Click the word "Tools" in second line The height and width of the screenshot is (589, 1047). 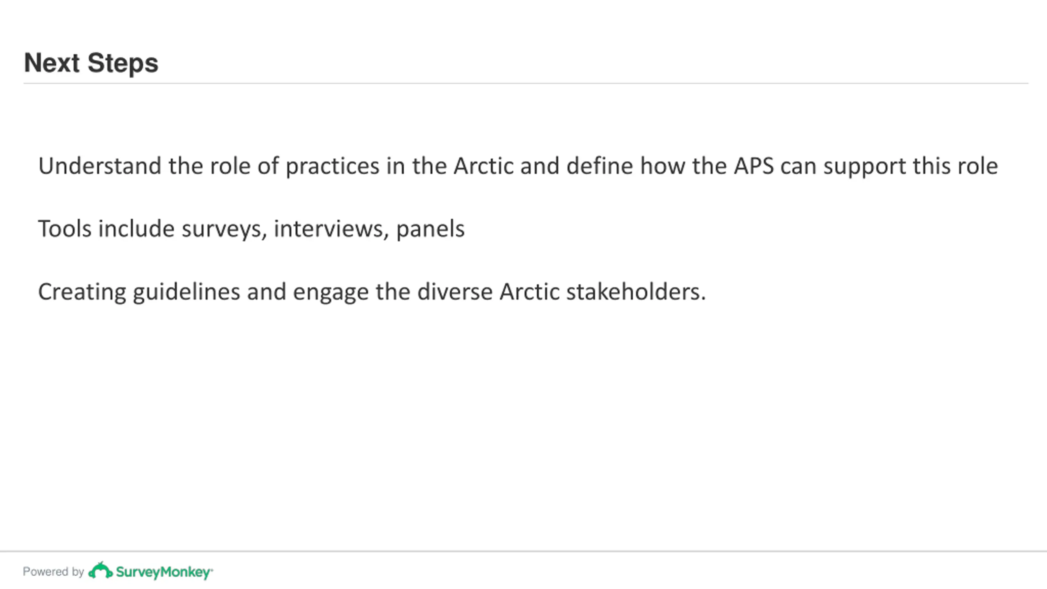(65, 229)
